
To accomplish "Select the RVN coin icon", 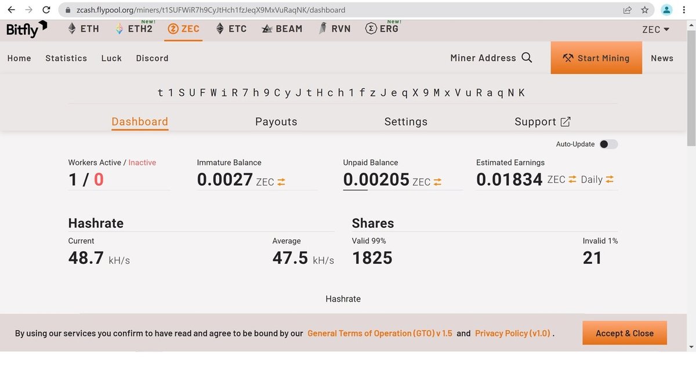I will point(322,28).
